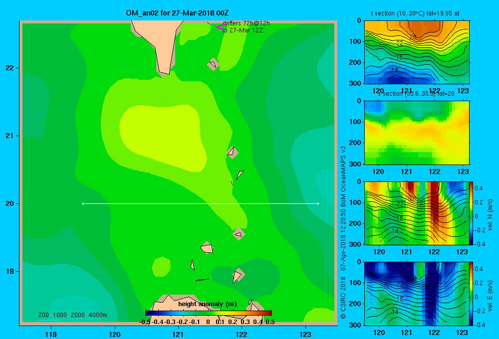499x339 pixels.
Task: Click the 0.4 tick on vel. E color bar
Action: click(479, 269)
